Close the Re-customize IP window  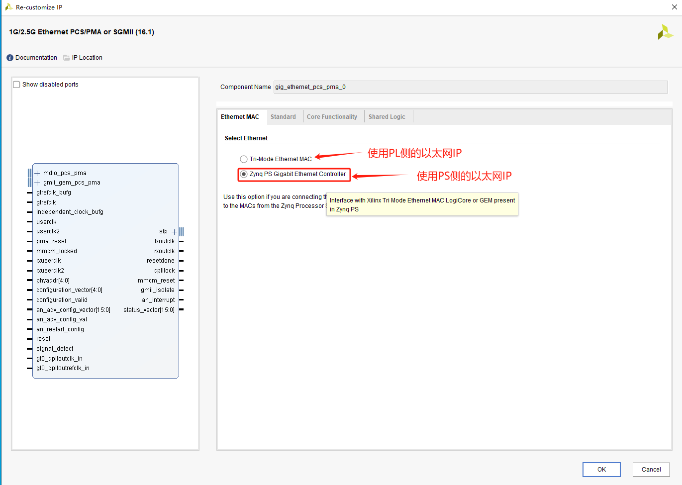(675, 7)
